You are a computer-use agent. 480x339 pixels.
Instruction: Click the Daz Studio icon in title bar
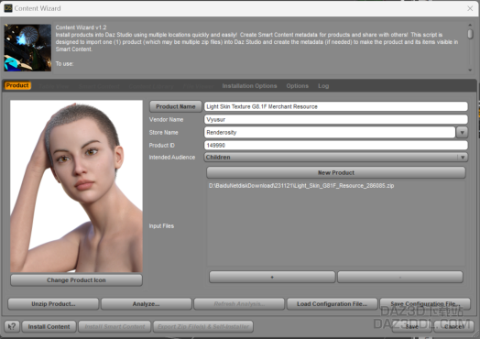[8, 8]
